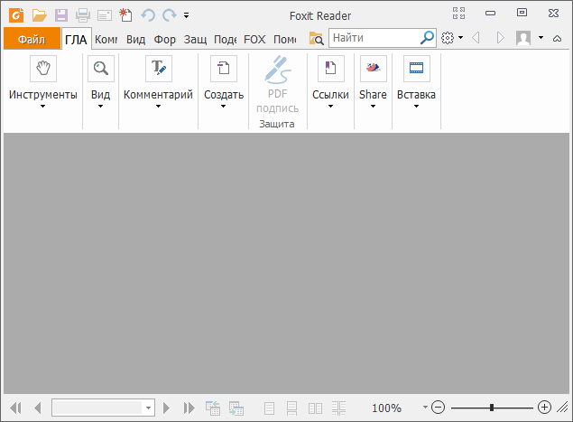This screenshot has height=422, width=573.
Task: Open the Файл menu
Action: pyautogui.click(x=32, y=39)
